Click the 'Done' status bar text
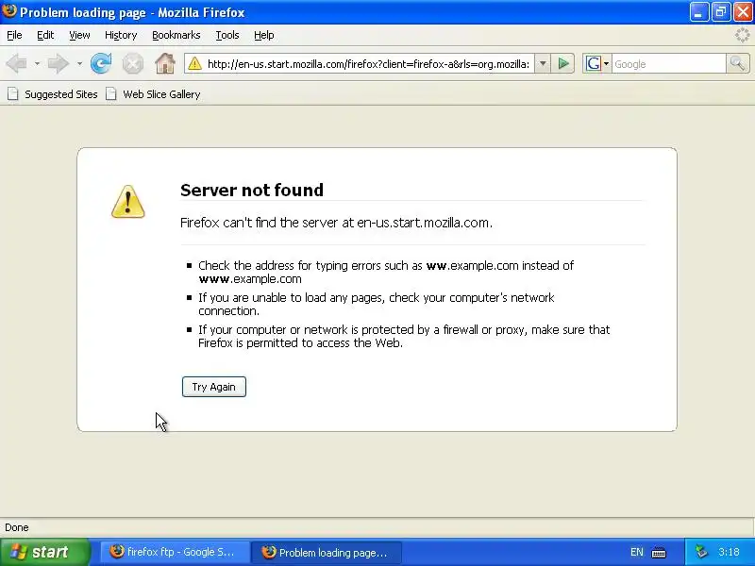The image size is (755, 566). (17, 527)
